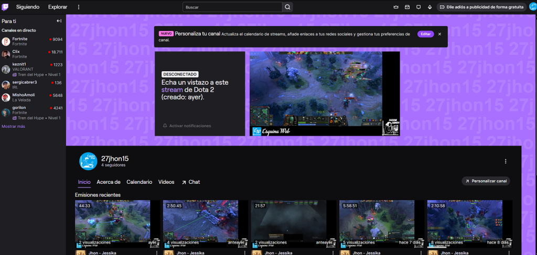Switch to the Calendario tab
Screen dimensions: 537x255
[139, 182]
